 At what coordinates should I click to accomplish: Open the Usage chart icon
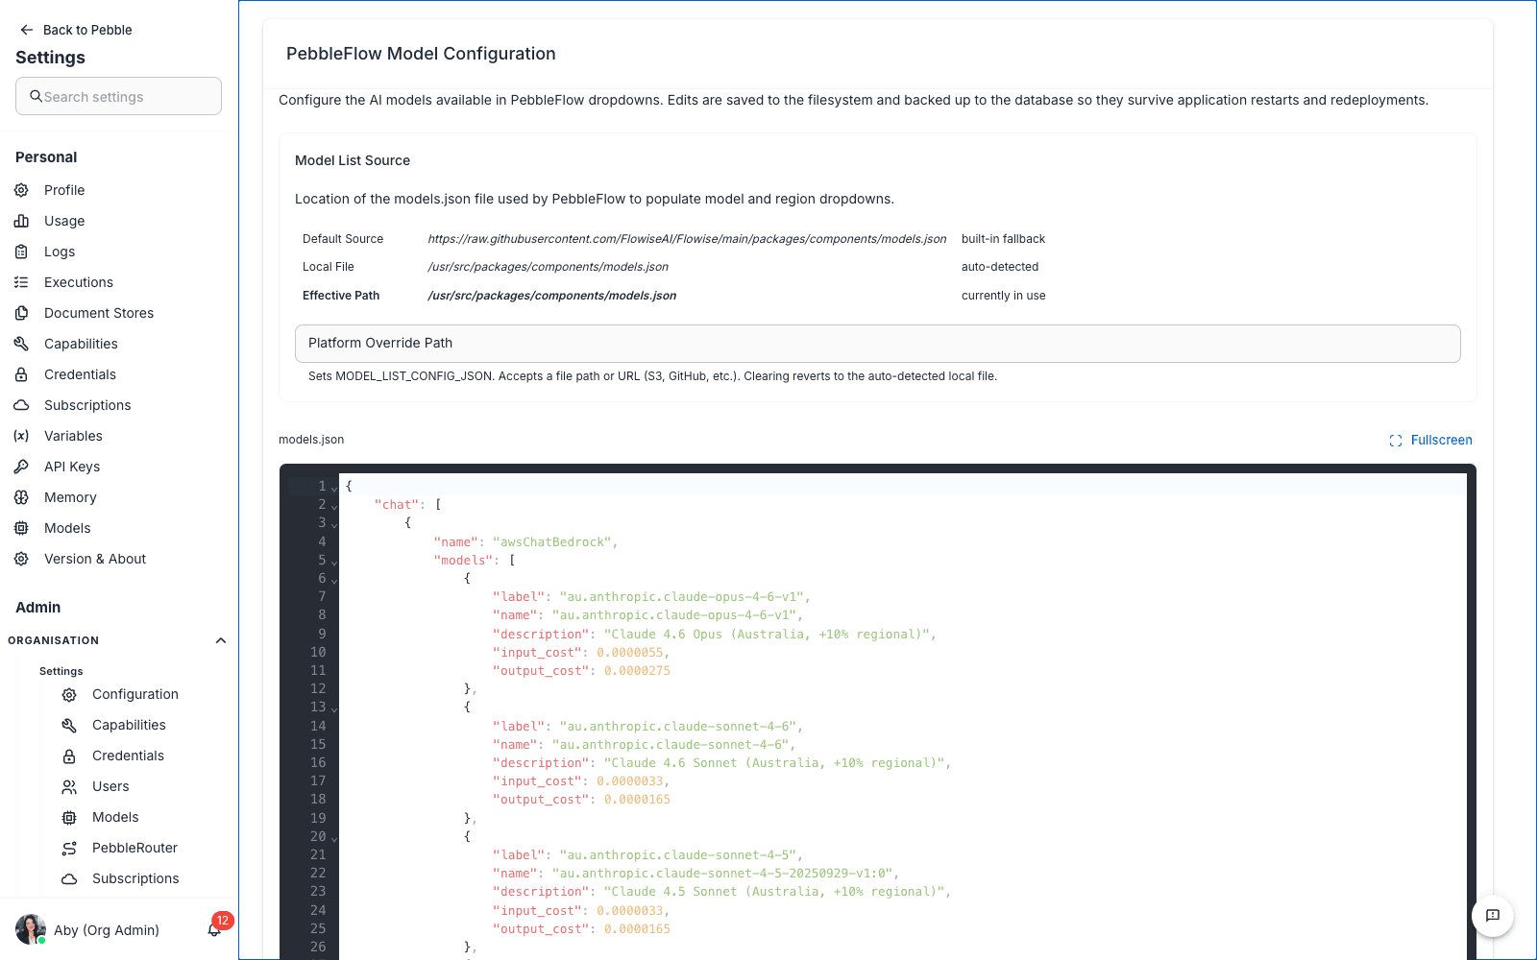21,221
